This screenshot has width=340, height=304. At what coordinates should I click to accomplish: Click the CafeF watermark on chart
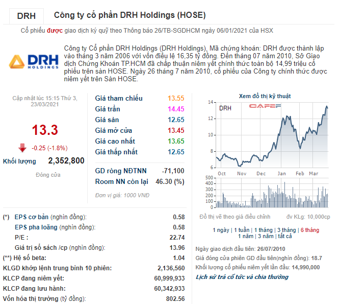pos(265,106)
